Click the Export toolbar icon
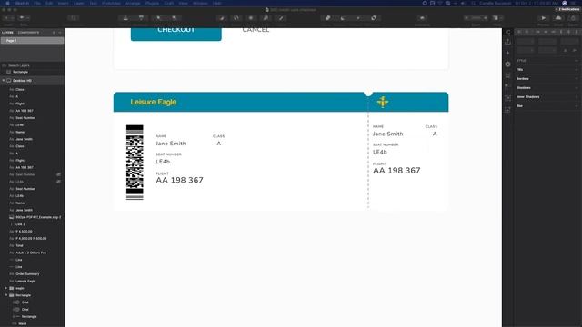582x327 pixels. [x=573, y=18]
